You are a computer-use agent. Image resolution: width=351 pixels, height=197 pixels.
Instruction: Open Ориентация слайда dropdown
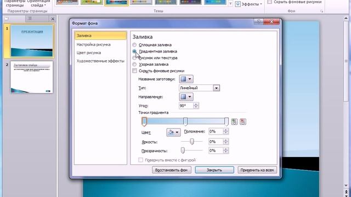click(x=38, y=3)
